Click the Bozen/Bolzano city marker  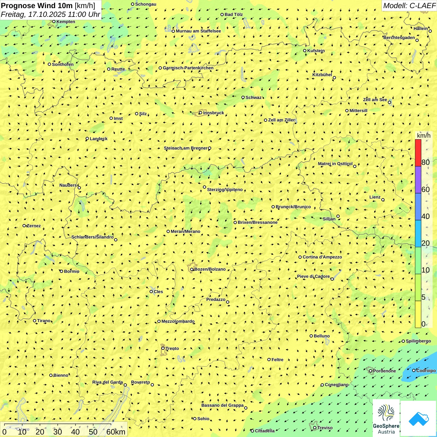tap(192, 269)
